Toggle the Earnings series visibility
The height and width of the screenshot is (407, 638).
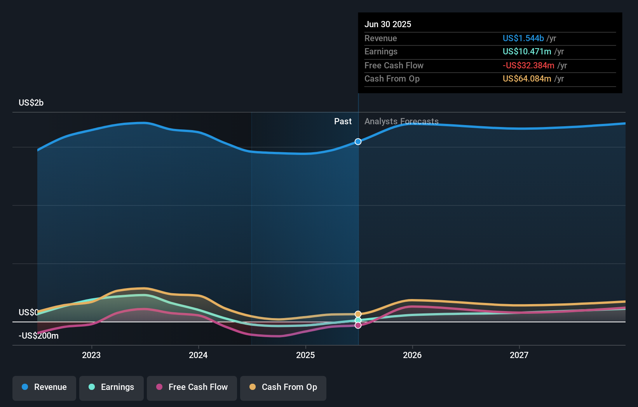tap(112, 388)
